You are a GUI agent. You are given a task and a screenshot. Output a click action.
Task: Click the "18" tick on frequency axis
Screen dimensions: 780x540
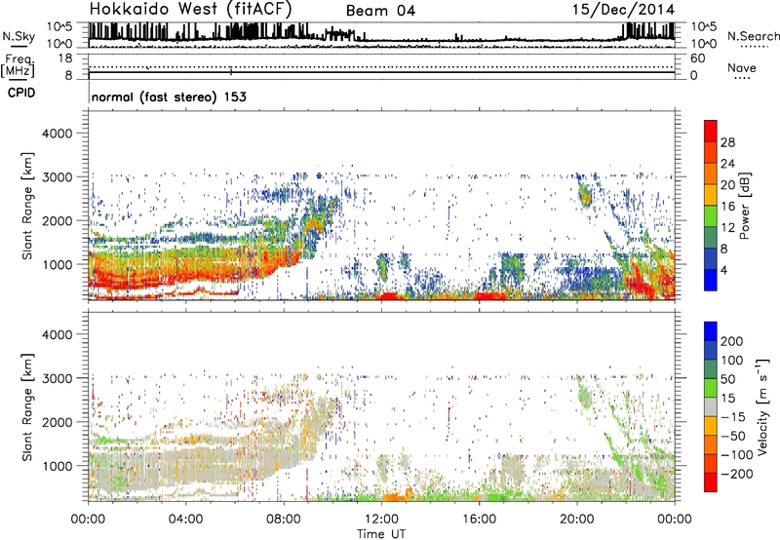click(x=65, y=58)
